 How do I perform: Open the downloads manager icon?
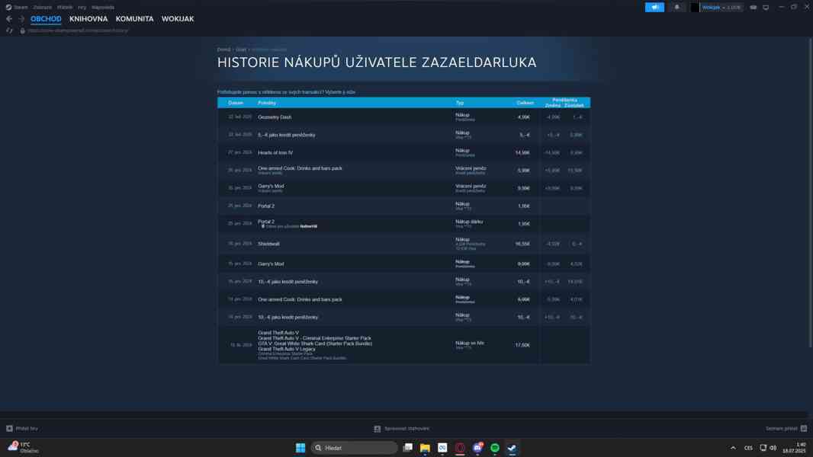(x=378, y=429)
